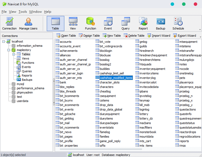Click Design Table
This screenshot has height=157, width=202.
coord(89,36)
